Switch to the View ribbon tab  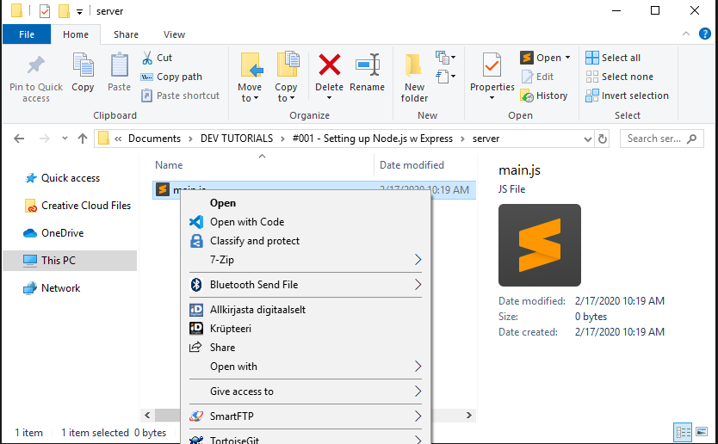tap(174, 34)
